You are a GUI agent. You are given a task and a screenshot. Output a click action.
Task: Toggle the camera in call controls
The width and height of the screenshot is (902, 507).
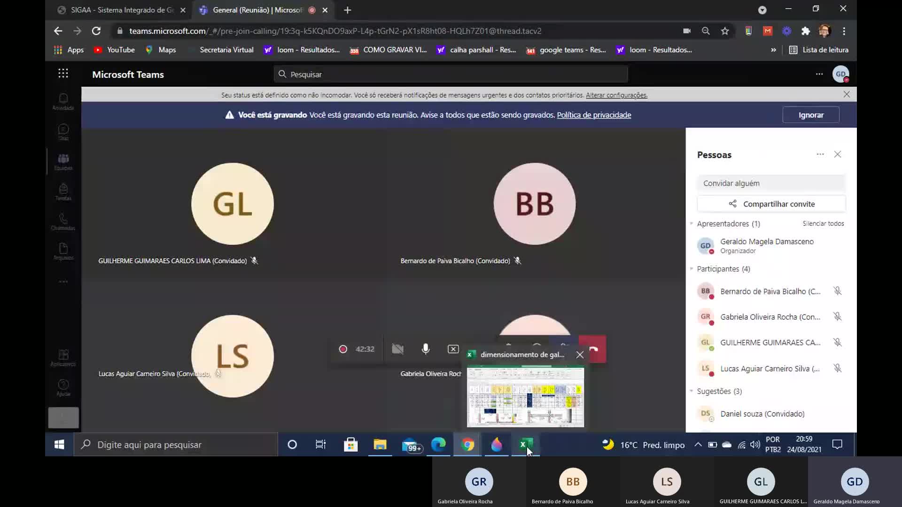[x=397, y=349]
